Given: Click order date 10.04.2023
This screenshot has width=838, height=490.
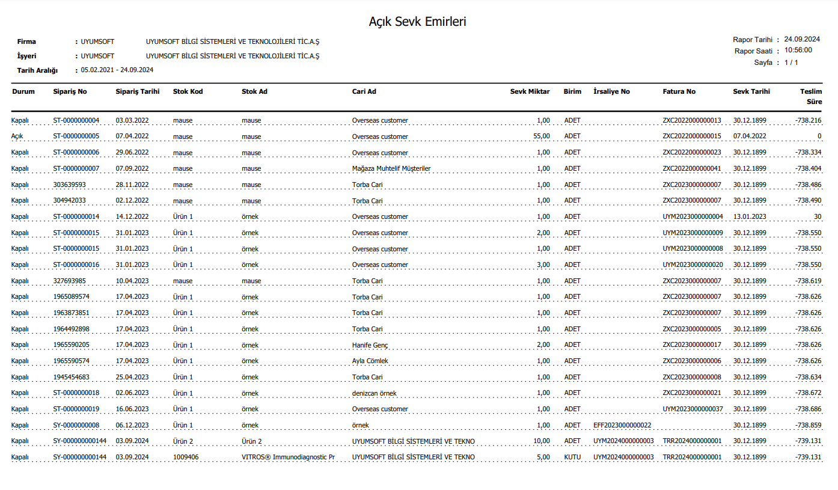Looking at the screenshot, I should (x=132, y=281).
